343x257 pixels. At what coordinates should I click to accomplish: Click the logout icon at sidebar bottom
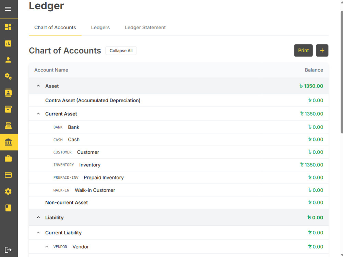(8, 250)
